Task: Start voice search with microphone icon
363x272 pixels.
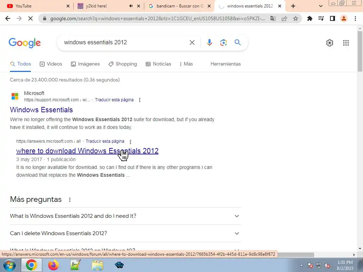Action: coord(209,42)
